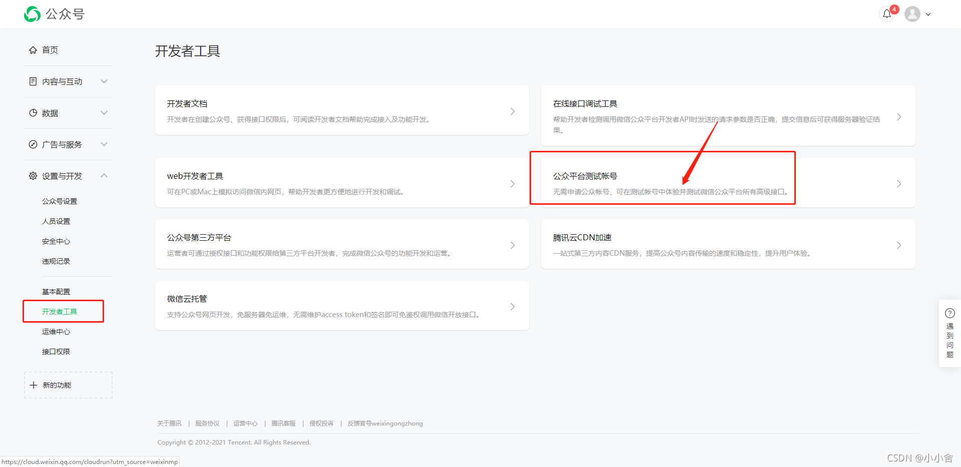Open the 数据 menu
Viewport: 961px width, 467px height.
pyautogui.click(x=50, y=113)
